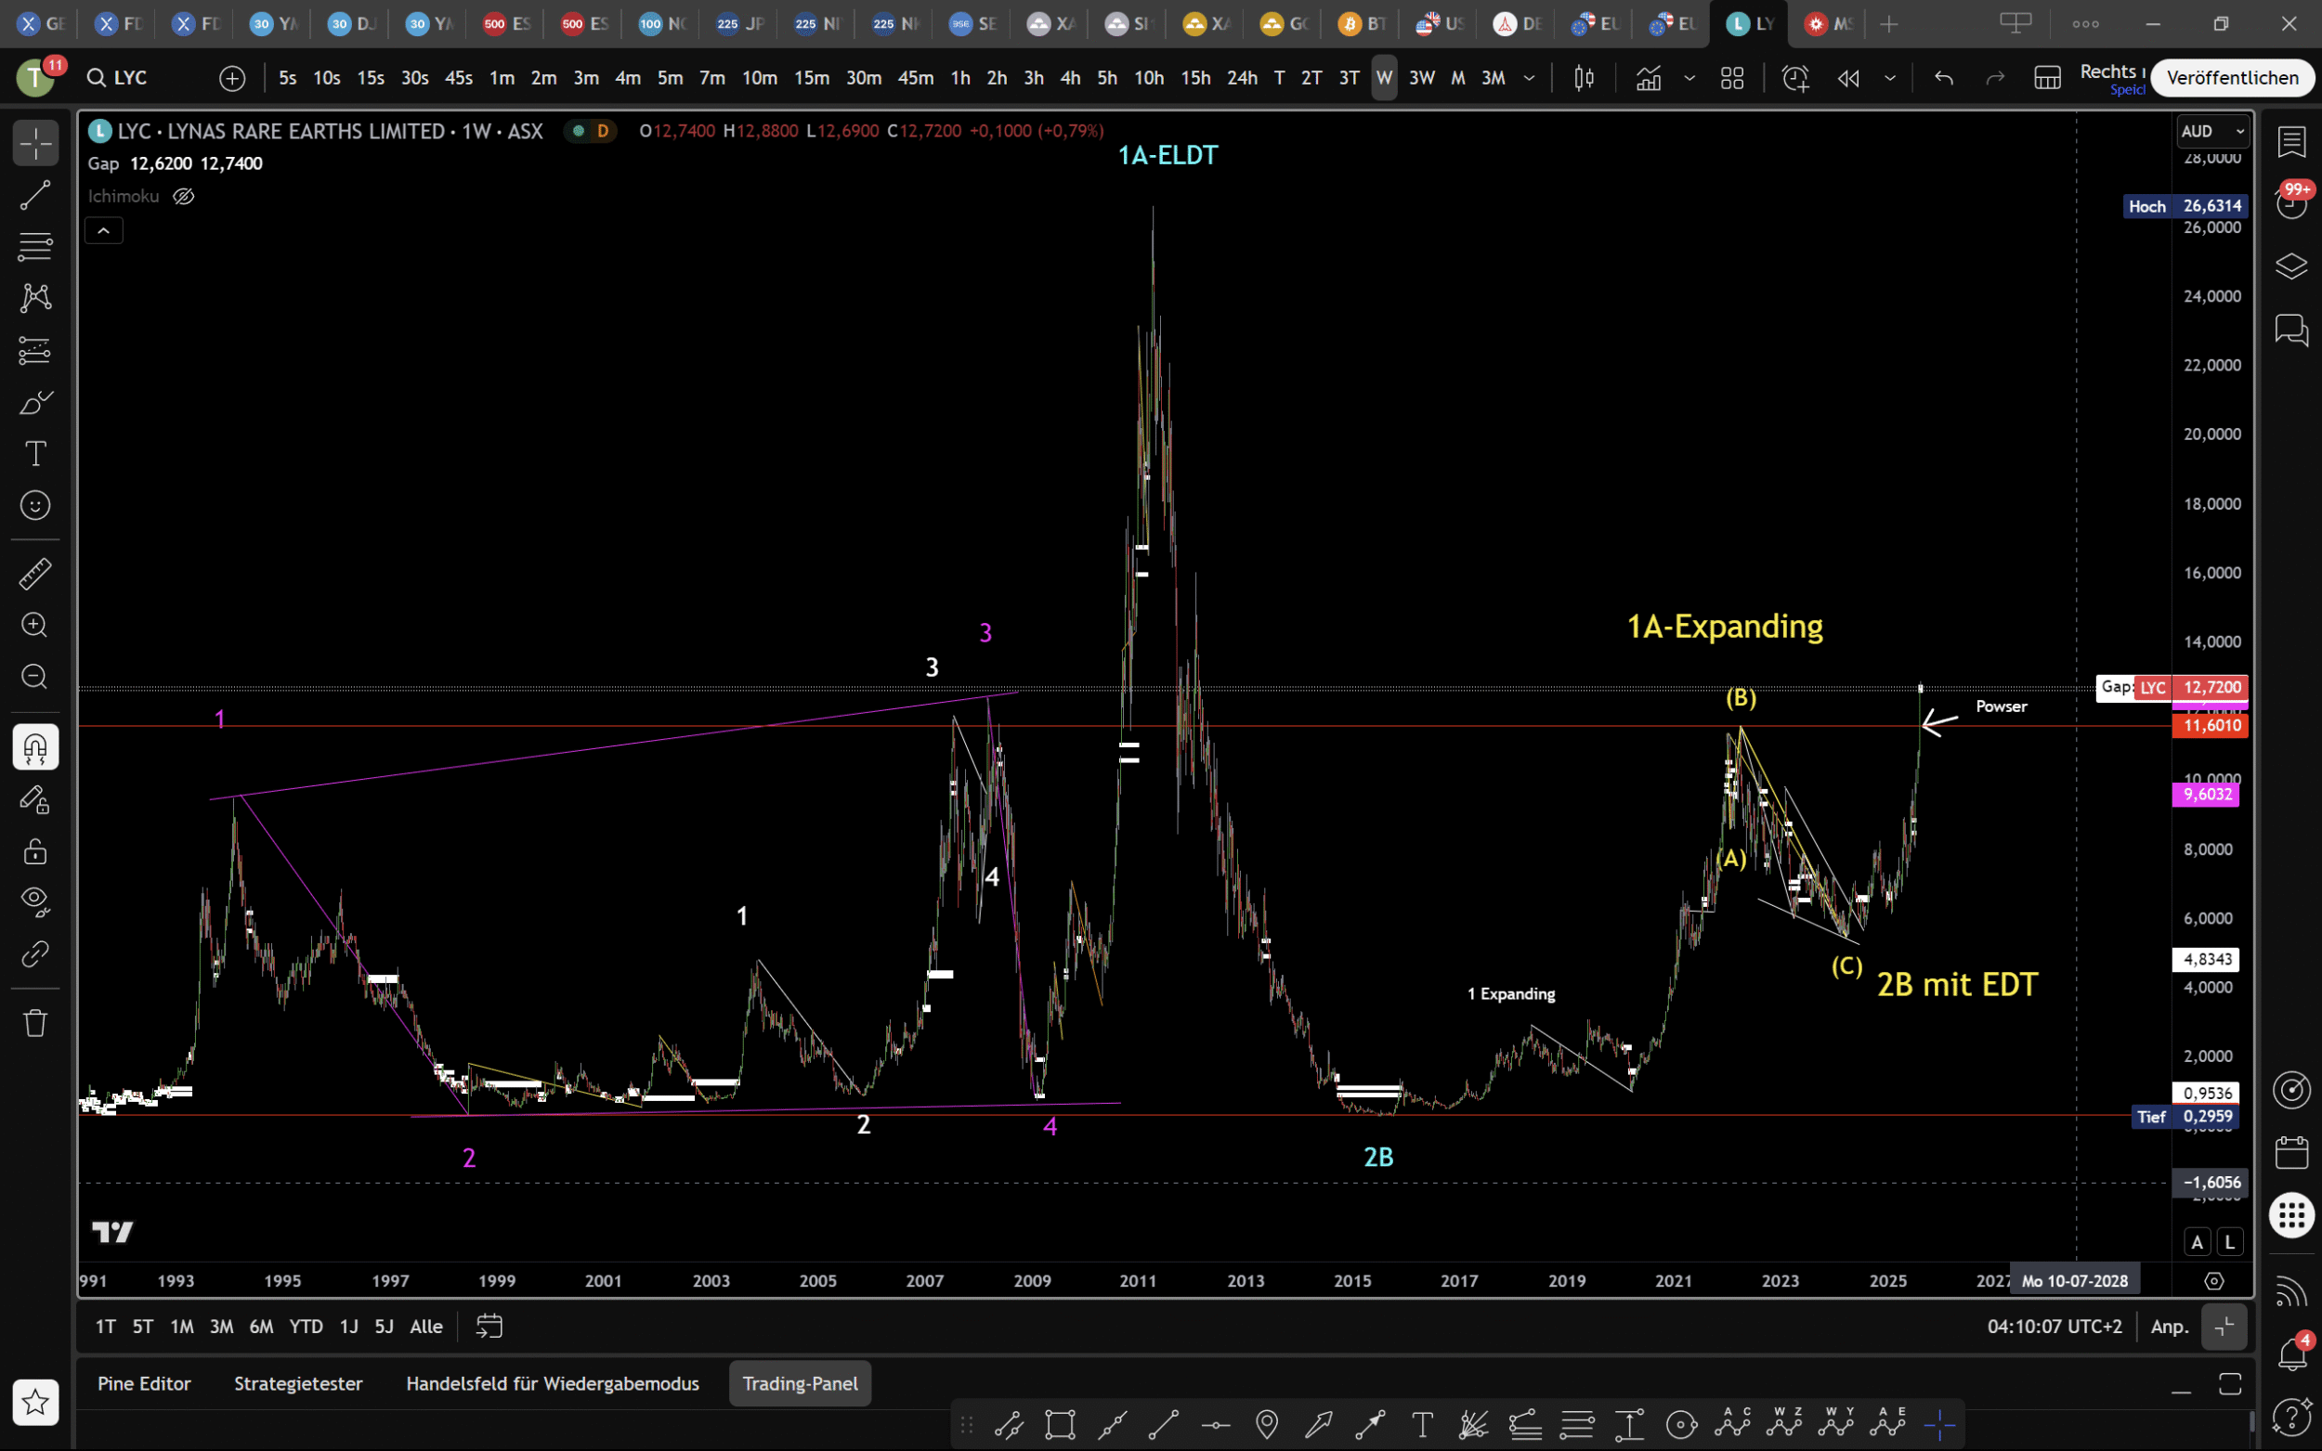The image size is (2322, 1451).
Task: Toggle auto scale A button
Action: (2197, 1242)
